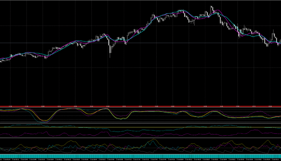Select the long lower-wick candle in mid-uptrend
Screen dimensions: 281x161
point(110,52)
